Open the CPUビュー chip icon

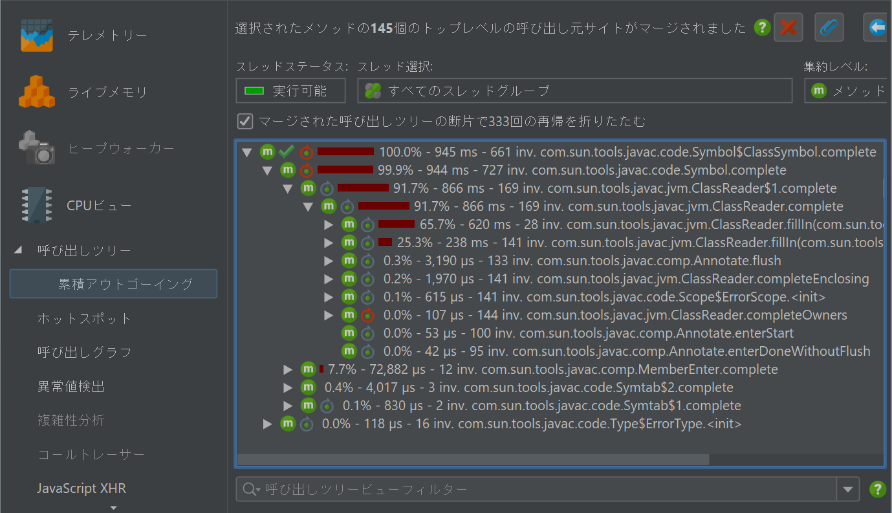point(36,205)
